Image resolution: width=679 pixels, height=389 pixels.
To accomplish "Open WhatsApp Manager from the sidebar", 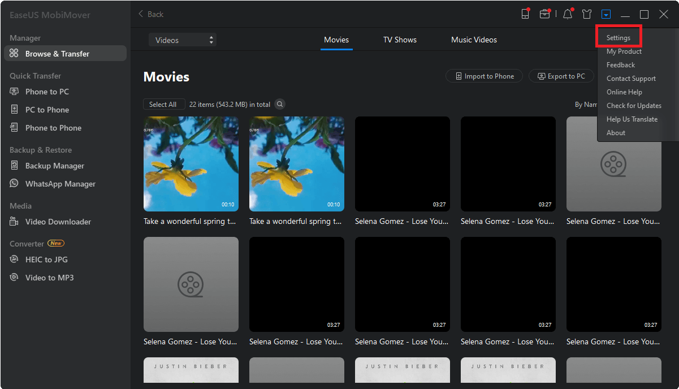I will (x=60, y=184).
